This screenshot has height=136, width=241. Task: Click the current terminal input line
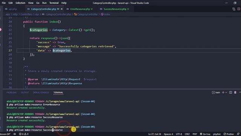click(x=35, y=130)
